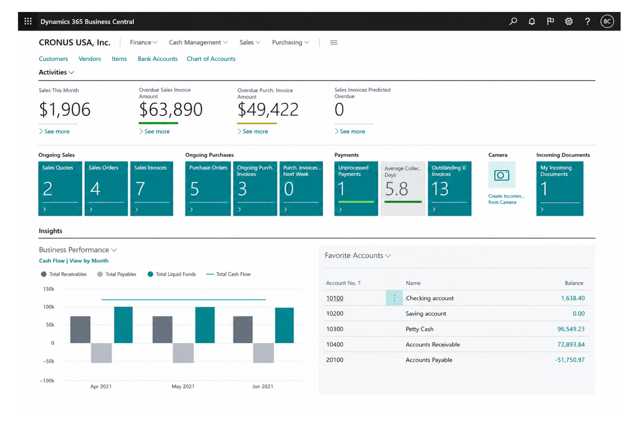
Task: Expand the Purchasing menu
Action: (x=290, y=42)
